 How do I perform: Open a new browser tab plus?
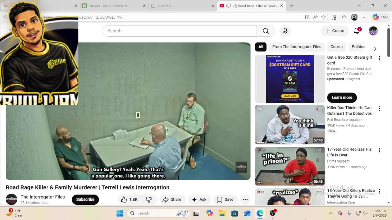[x=292, y=6]
